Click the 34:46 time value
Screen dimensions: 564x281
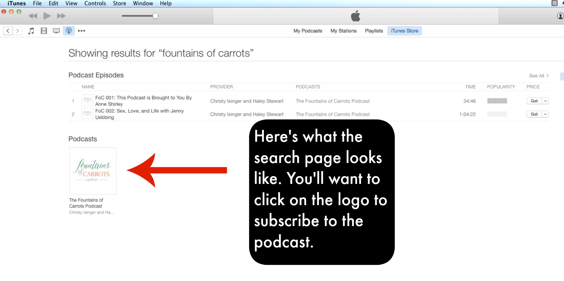469,101
